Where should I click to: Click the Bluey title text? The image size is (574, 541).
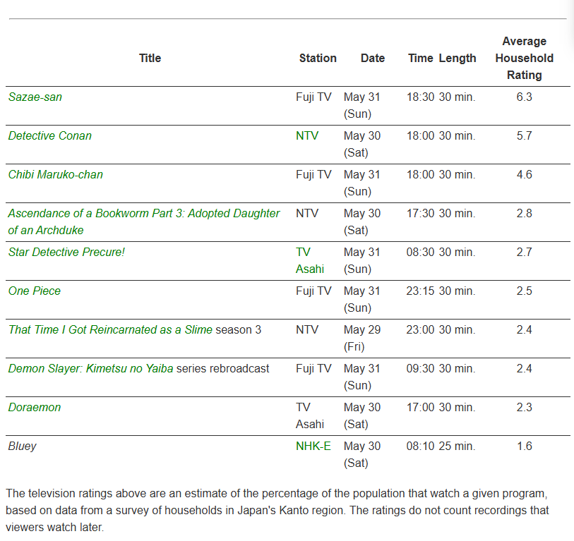point(23,446)
